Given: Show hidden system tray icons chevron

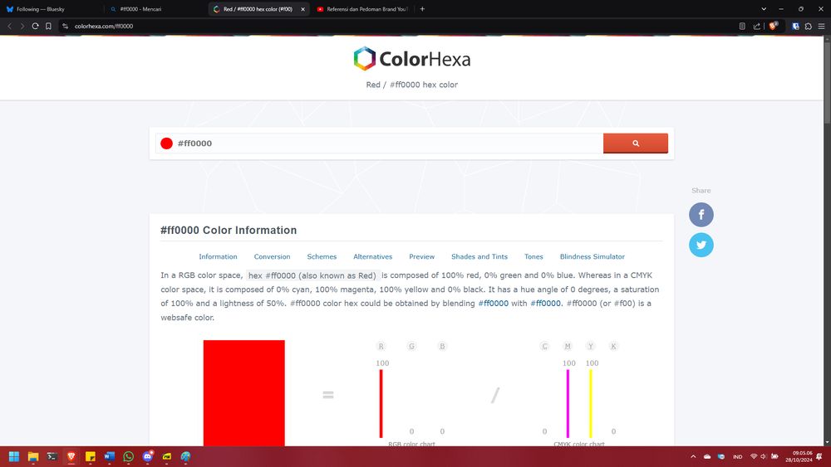Looking at the screenshot, I should coord(693,456).
